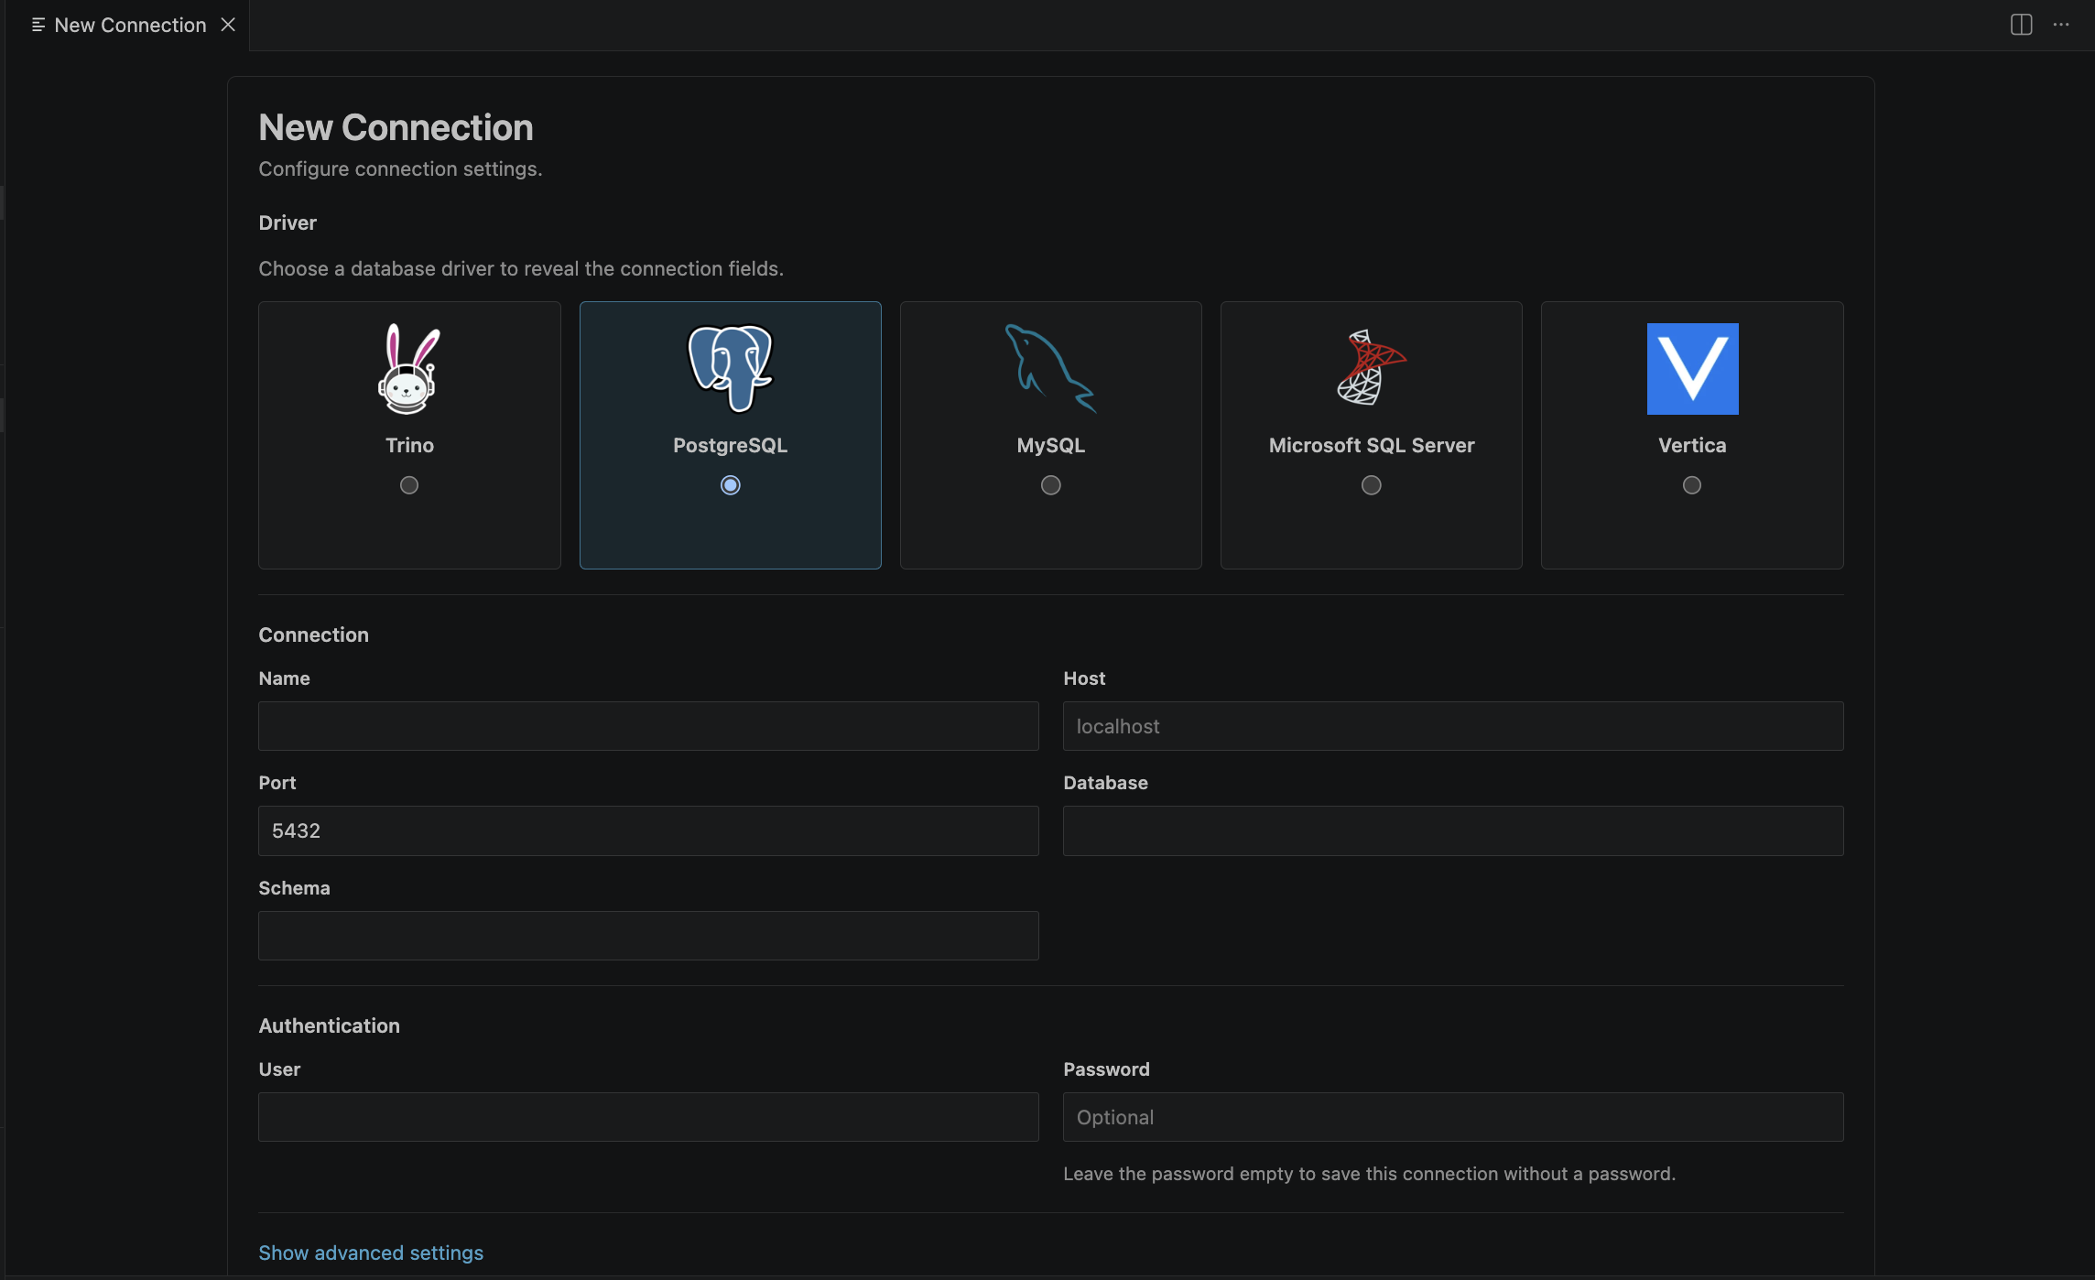
Task: Select the MySQL driver radio button
Action: pyautogui.click(x=1050, y=484)
